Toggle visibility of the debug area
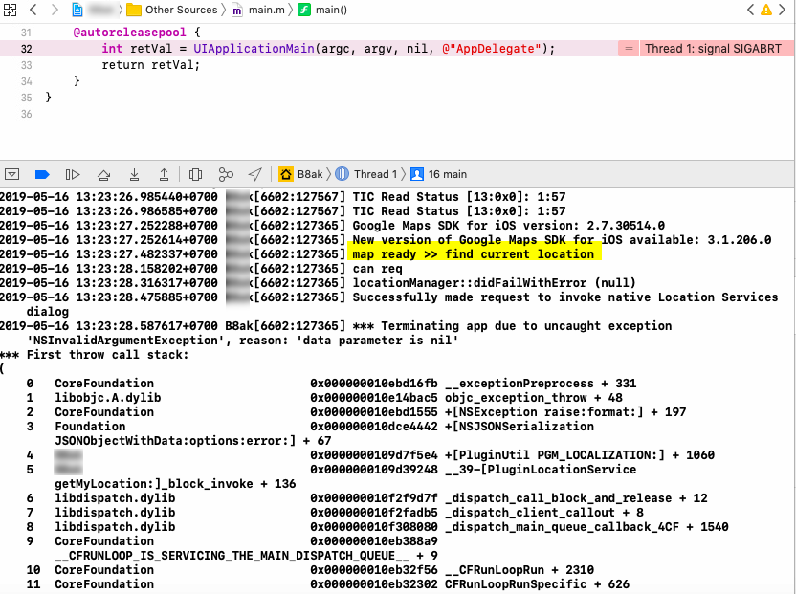 point(11,174)
